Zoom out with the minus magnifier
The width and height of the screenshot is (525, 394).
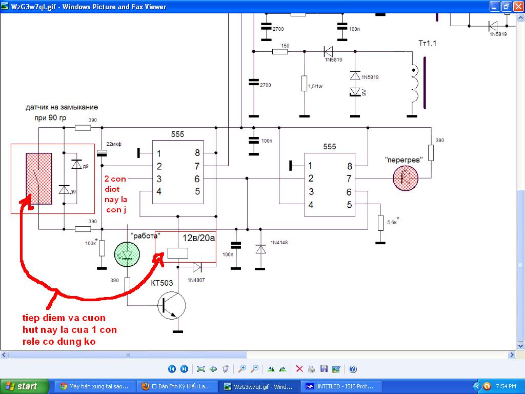254,369
